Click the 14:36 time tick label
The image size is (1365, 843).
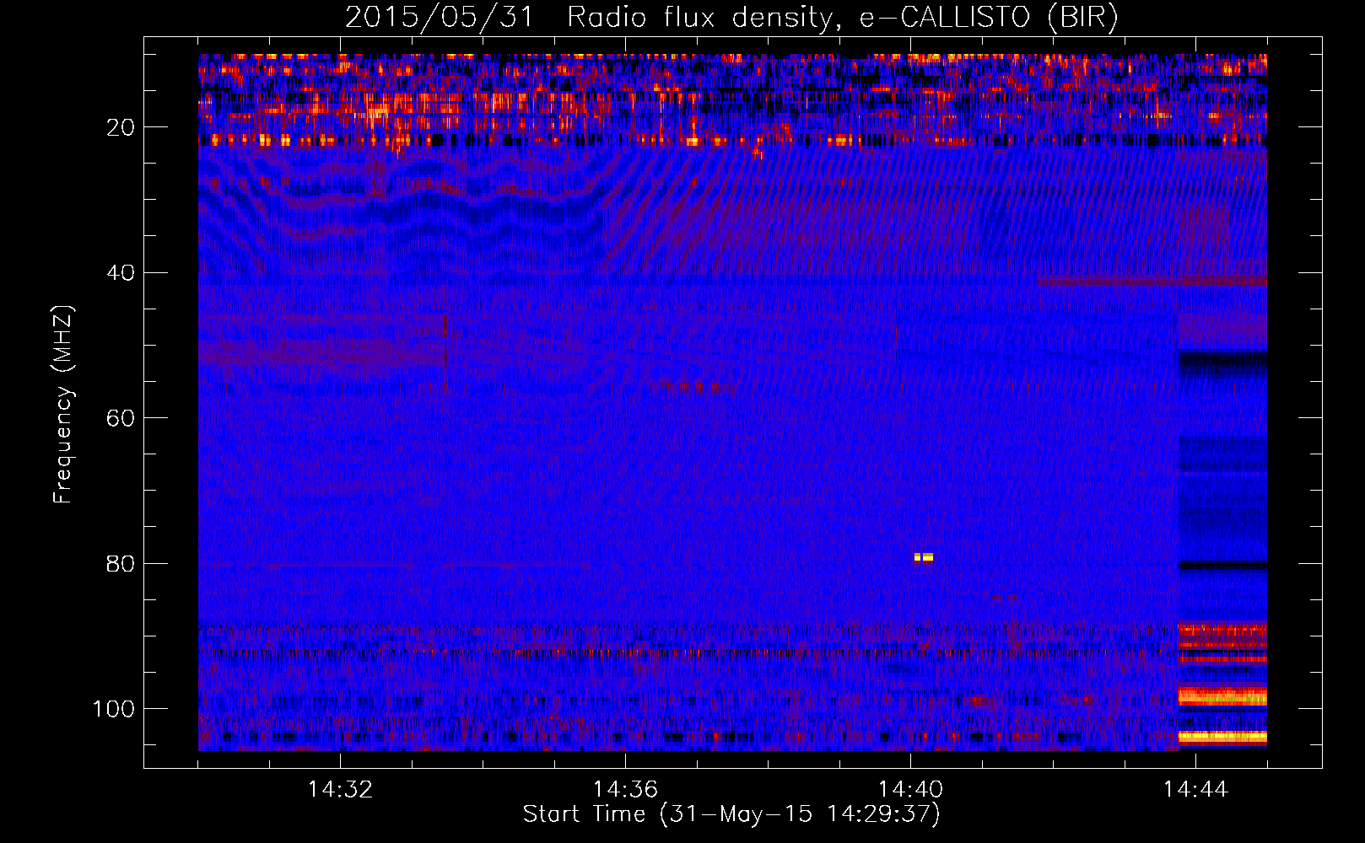click(x=625, y=789)
